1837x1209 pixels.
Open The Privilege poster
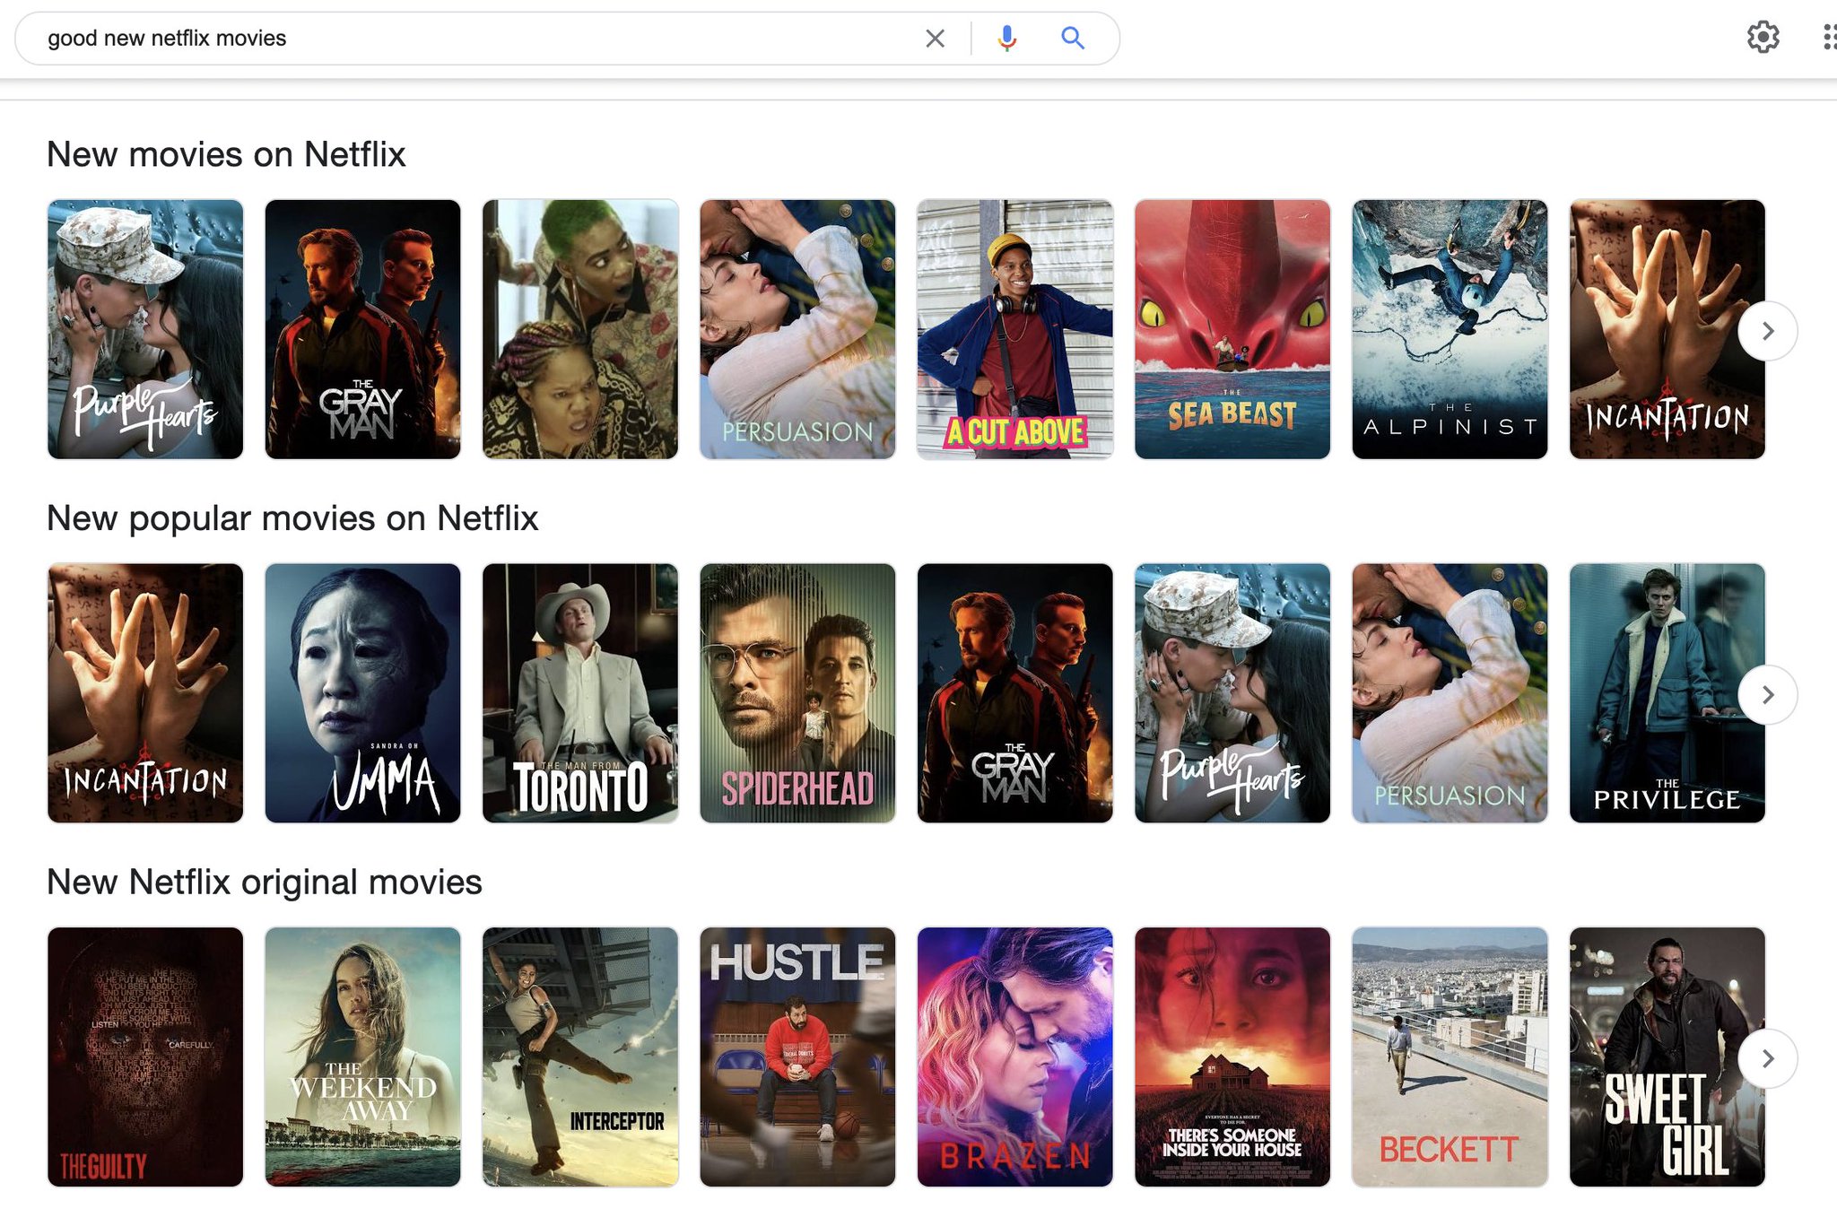[x=1667, y=693]
